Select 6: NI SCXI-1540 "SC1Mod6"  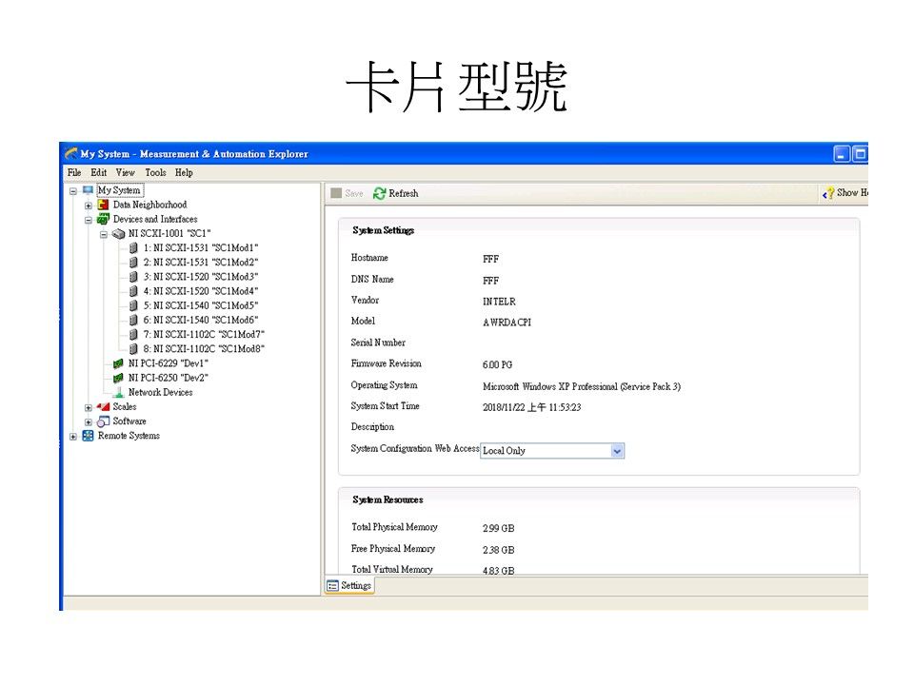pyautogui.click(x=201, y=320)
